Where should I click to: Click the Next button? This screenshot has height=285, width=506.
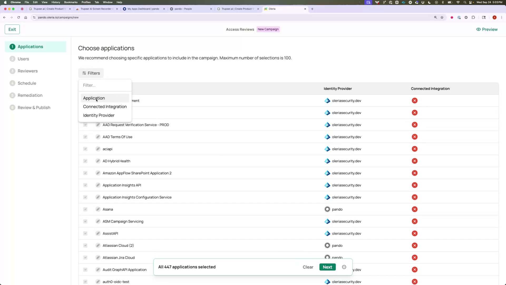[327, 267]
